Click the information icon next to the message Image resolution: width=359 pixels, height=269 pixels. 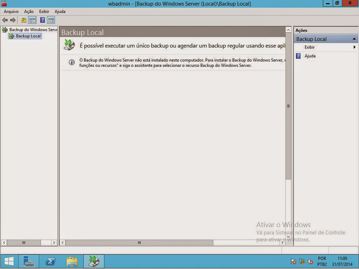(x=72, y=62)
